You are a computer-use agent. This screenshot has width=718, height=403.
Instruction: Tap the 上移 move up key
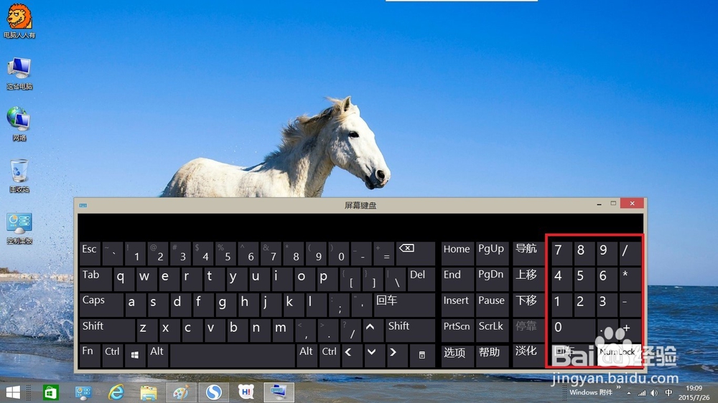tap(528, 279)
